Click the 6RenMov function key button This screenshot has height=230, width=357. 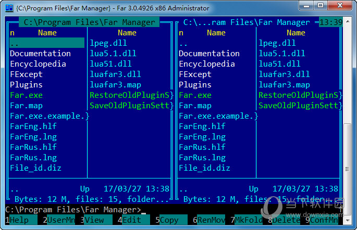click(209, 220)
